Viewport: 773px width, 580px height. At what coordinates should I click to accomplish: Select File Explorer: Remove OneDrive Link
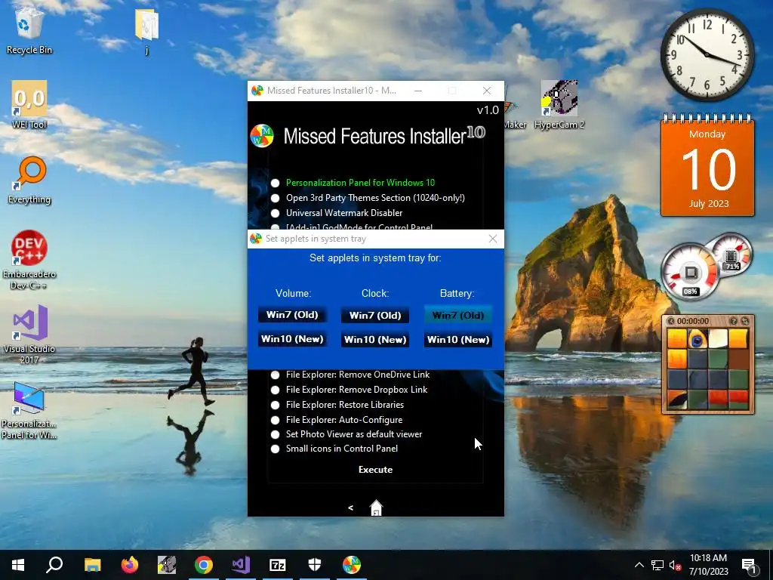click(x=275, y=375)
